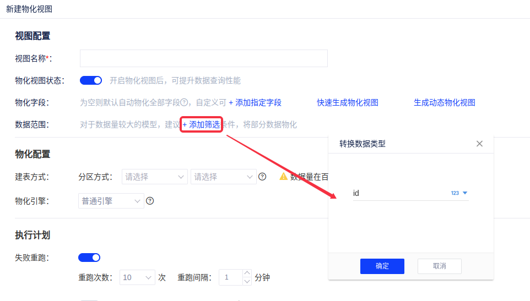
Task: Click the + 添加指定字段 link
Action: coord(255,102)
